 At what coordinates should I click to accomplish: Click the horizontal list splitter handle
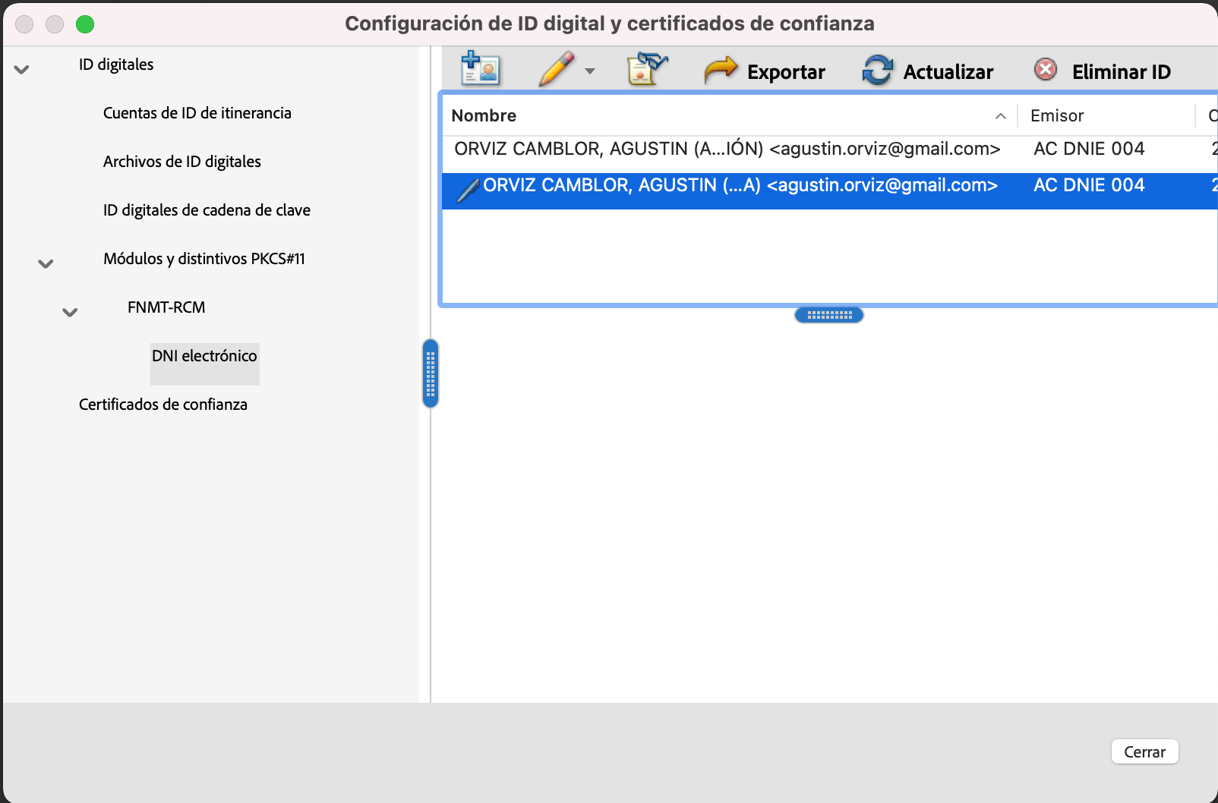click(x=828, y=315)
